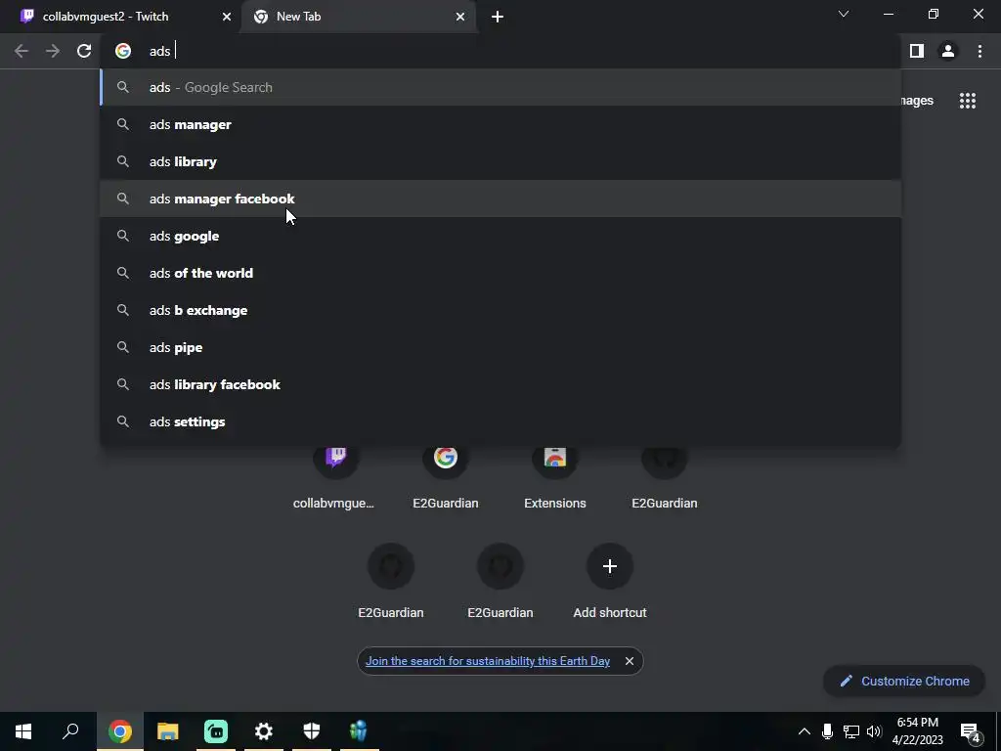1001x751 pixels.
Task: Click the Customize Chrome button
Action: (904, 681)
